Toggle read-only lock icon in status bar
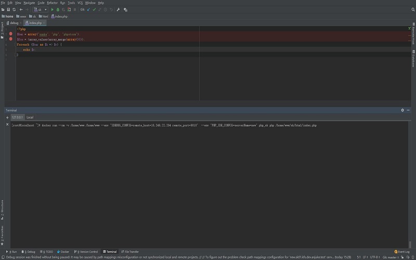Image resolution: width=416 pixels, height=260 pixels. [401, 257]
